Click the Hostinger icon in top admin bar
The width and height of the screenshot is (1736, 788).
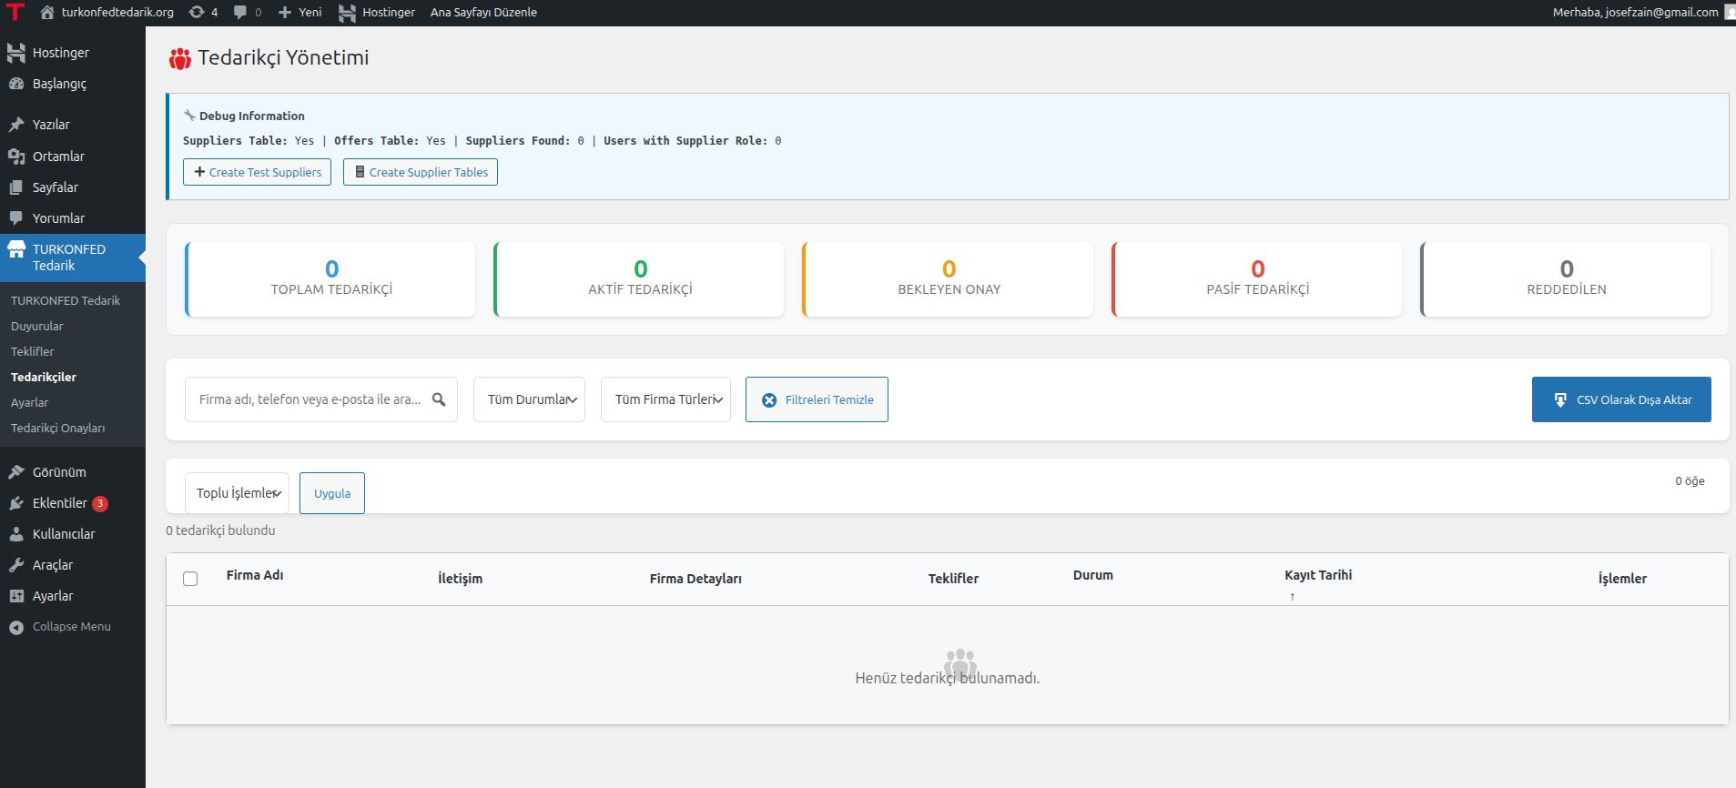point(347,12)
